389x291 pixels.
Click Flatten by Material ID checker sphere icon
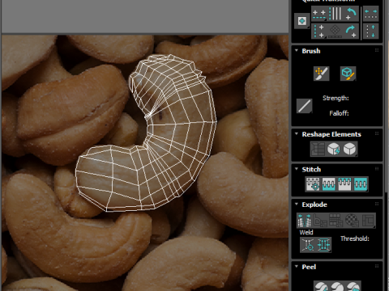point(352,220)
